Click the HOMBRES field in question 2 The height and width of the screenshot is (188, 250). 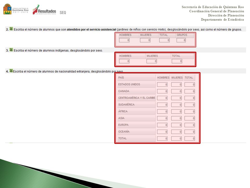click(x=124, y=40)
